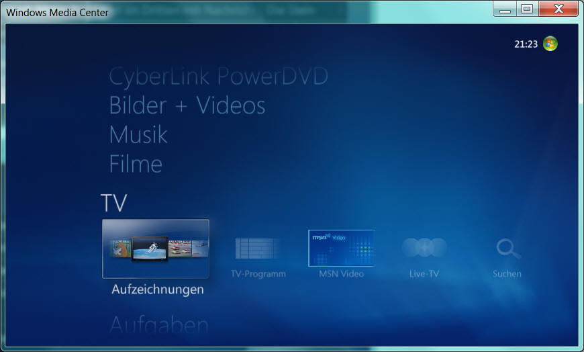Image resolution: width=584 pixels, height=352 pixels.
Task: Click the Suchen label text
Action: coord(507,274)
